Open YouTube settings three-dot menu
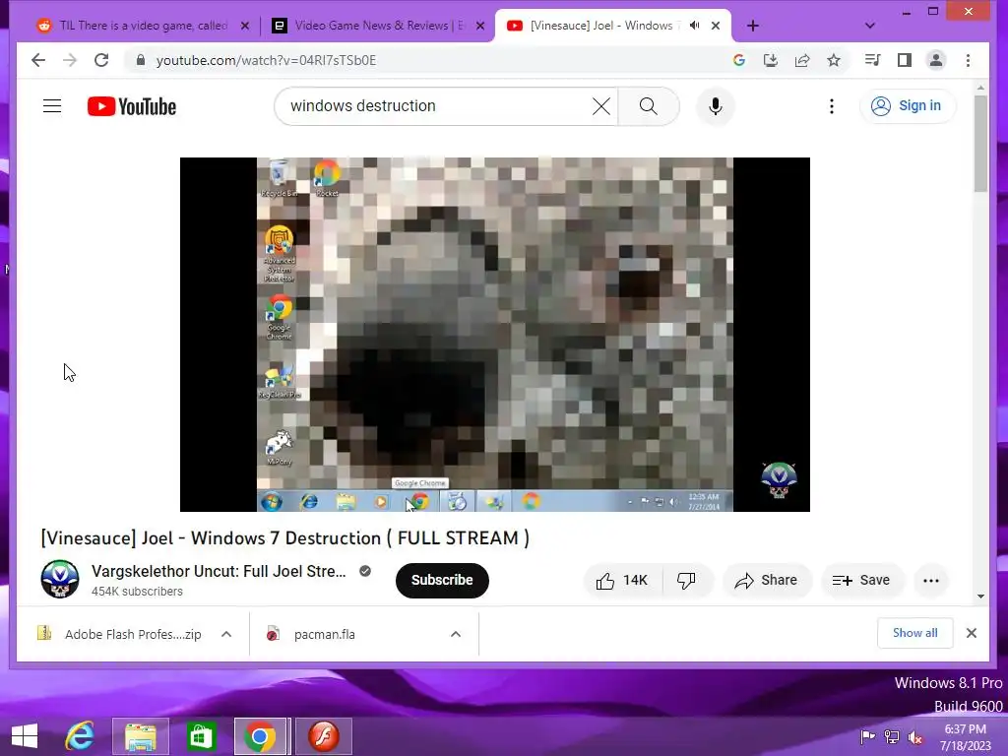Image resolution: width=1008 pixels, height=756 pixels. 832,106
